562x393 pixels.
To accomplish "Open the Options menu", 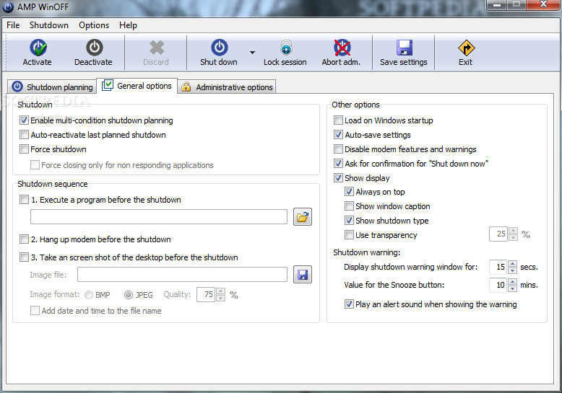I will tap(94, 25).
